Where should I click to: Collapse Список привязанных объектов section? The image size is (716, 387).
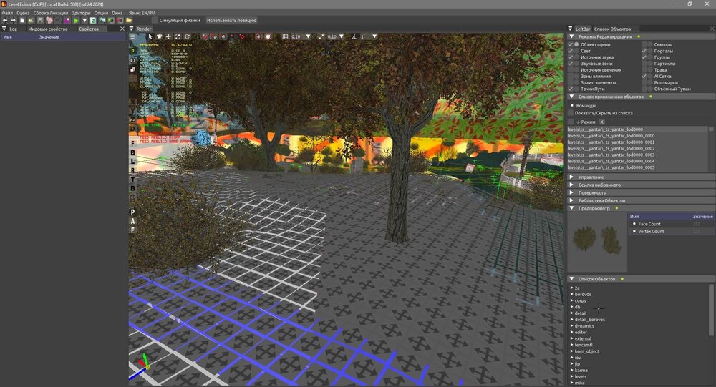(x=571, y=97)
